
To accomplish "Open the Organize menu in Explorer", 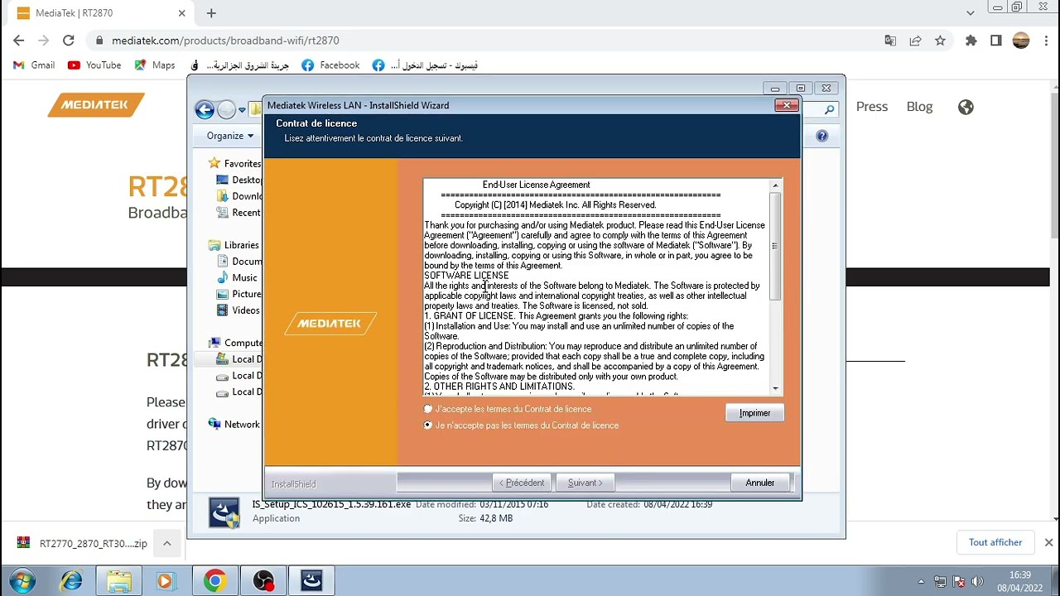I will click(230, 136).
